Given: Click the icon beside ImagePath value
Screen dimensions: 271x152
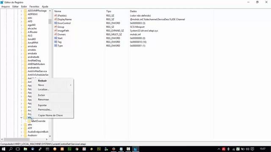Looking at the screenshot, I should tap(55, 31).
